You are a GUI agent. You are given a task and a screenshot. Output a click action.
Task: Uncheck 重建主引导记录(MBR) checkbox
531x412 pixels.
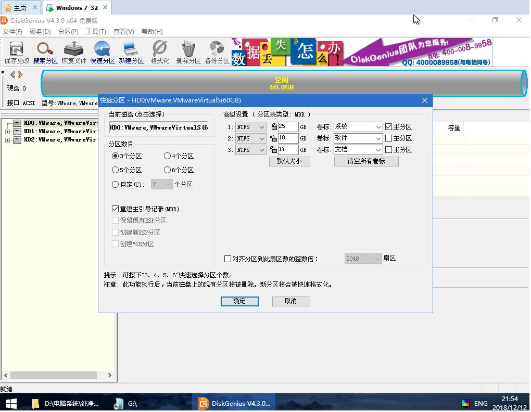pyautogui.click(x=115, y=209)
